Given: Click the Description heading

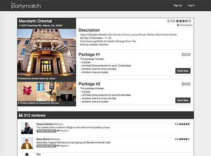Looking at the screenshot, I should (x=89, y=30).
